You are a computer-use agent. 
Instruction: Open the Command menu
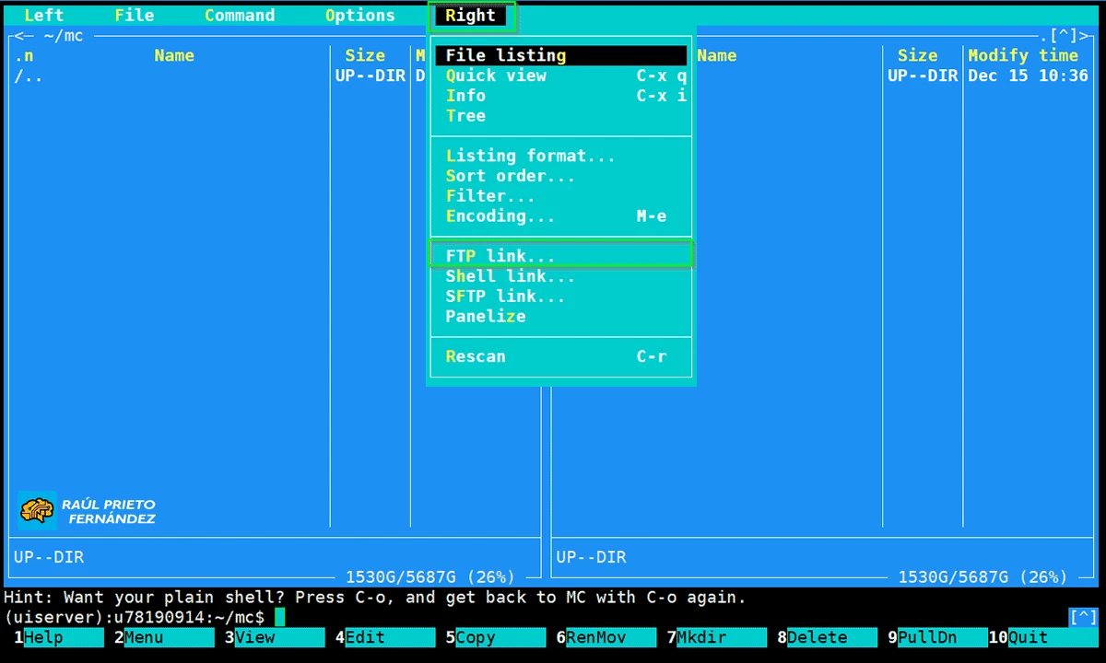coord(240,16)
